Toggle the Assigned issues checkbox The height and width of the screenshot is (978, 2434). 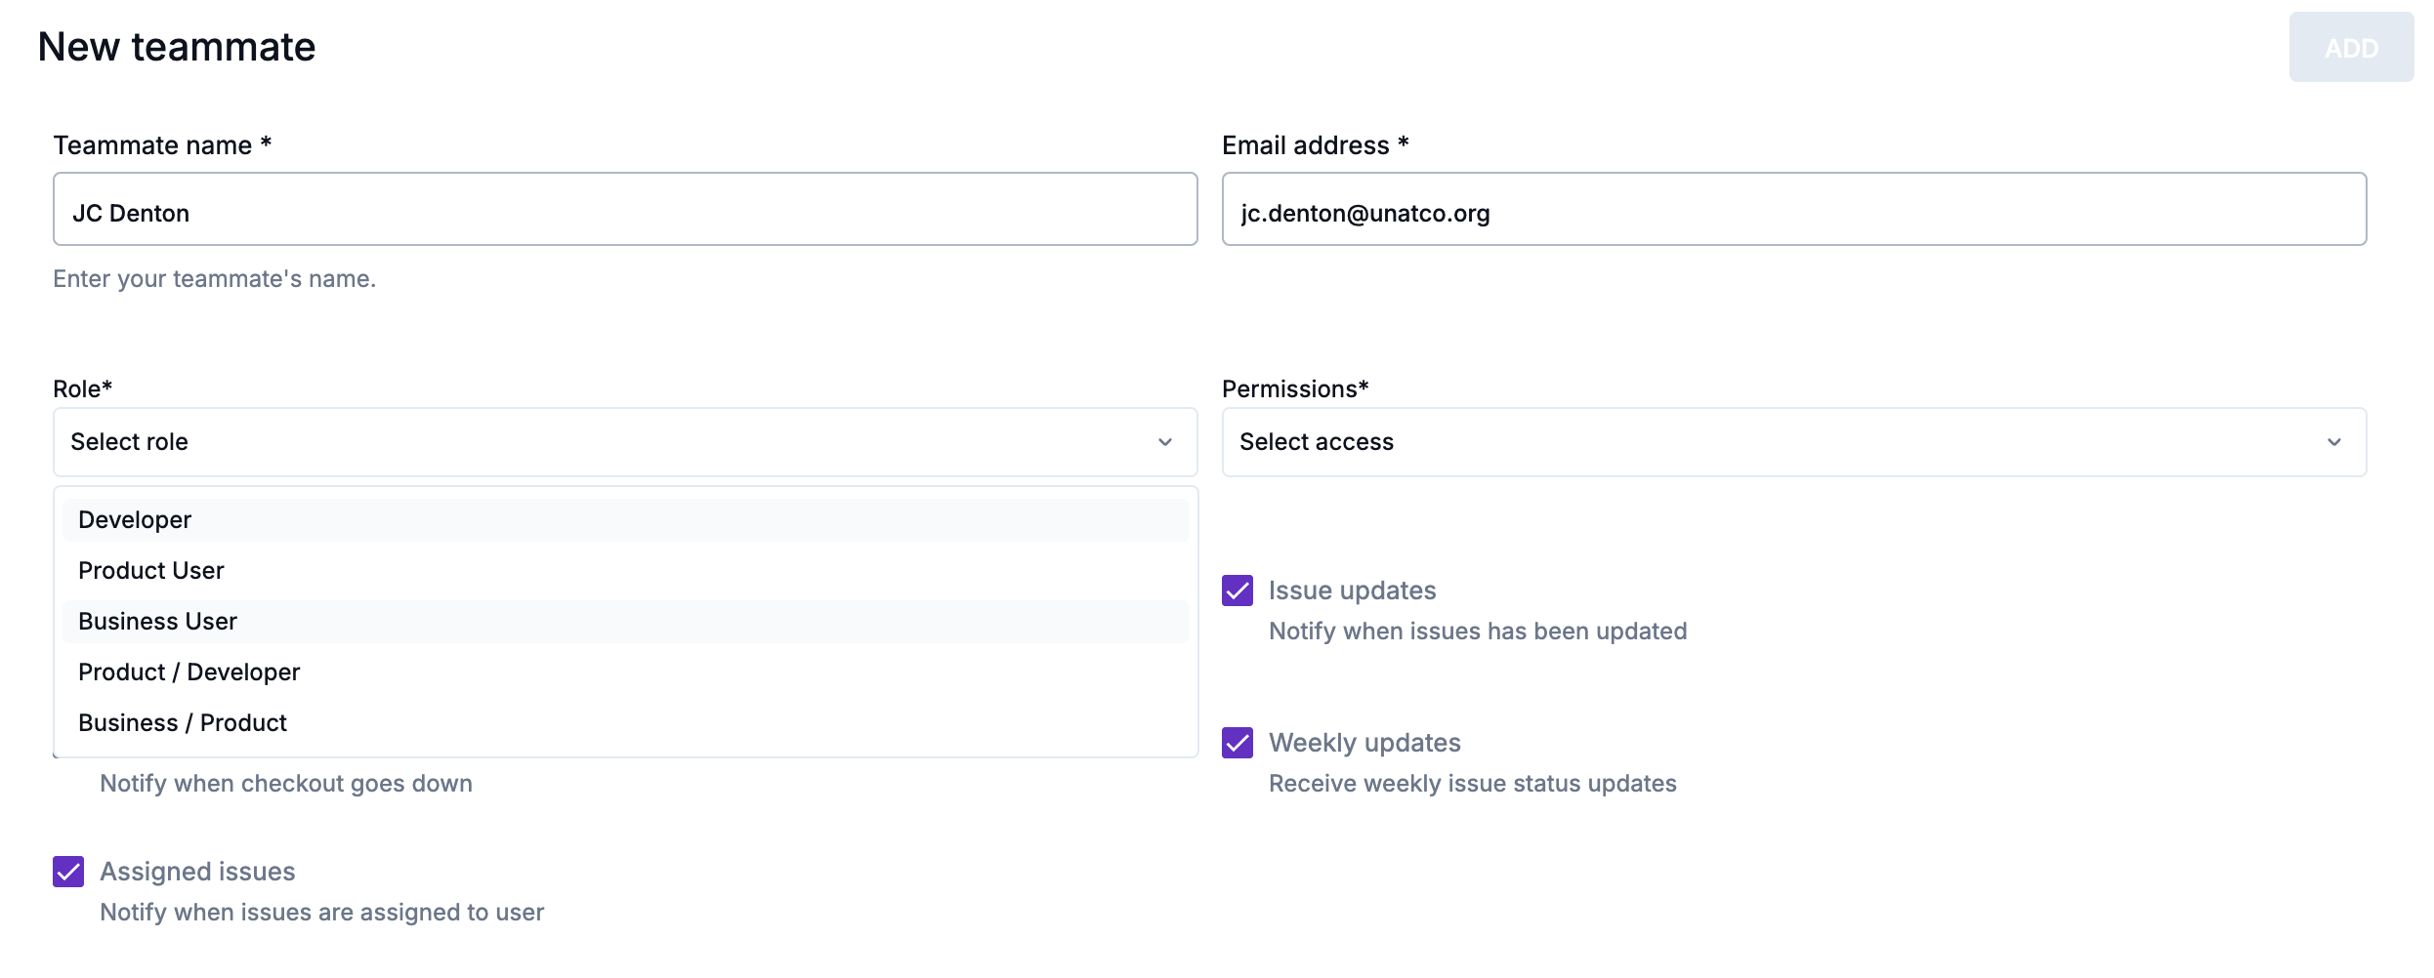68,872
